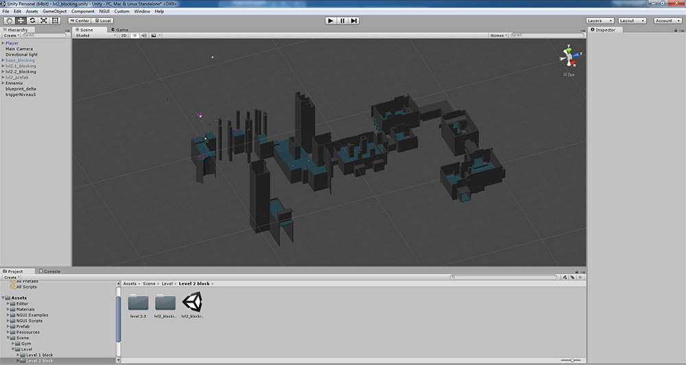Switch to the Game tab
The image size is (686, 365).
tap(120, 29)
